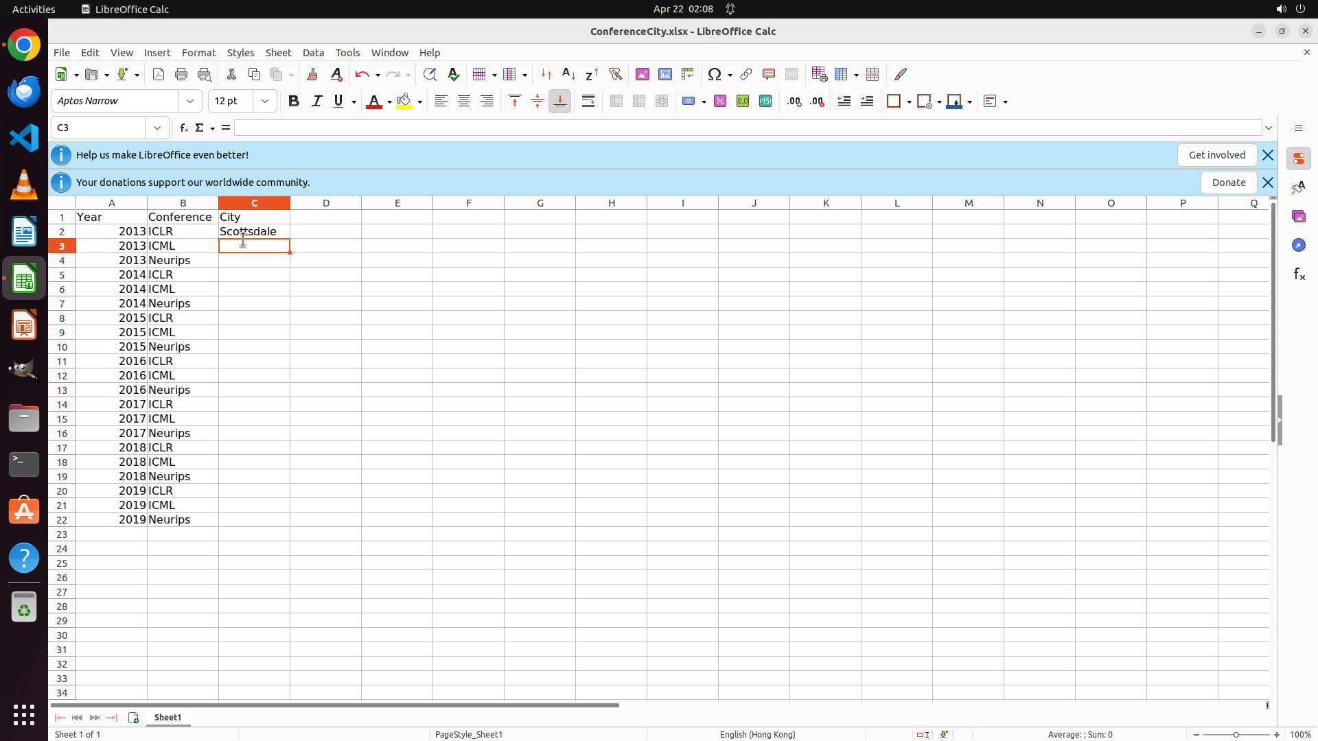Expand the font size dropdown

(265, 101)
